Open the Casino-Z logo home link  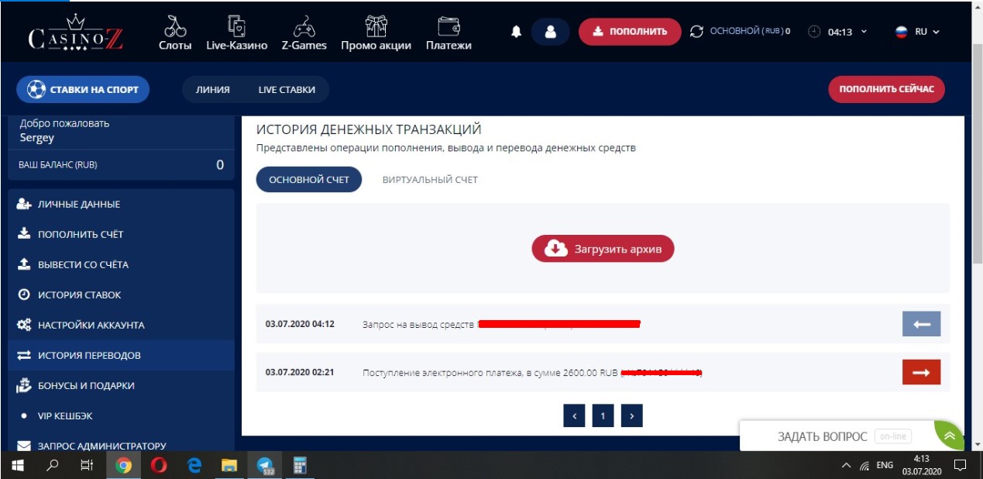click(x=75, y=33)
